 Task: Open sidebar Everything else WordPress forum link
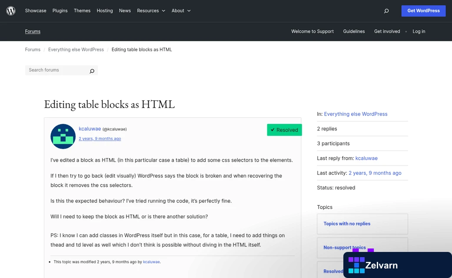pos(356,114)
